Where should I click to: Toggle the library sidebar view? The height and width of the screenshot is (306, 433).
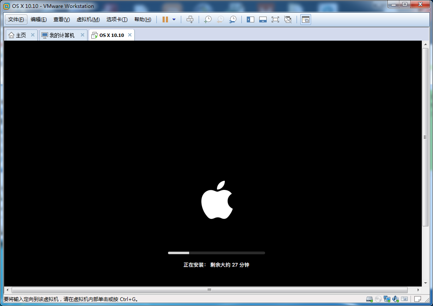251,19
